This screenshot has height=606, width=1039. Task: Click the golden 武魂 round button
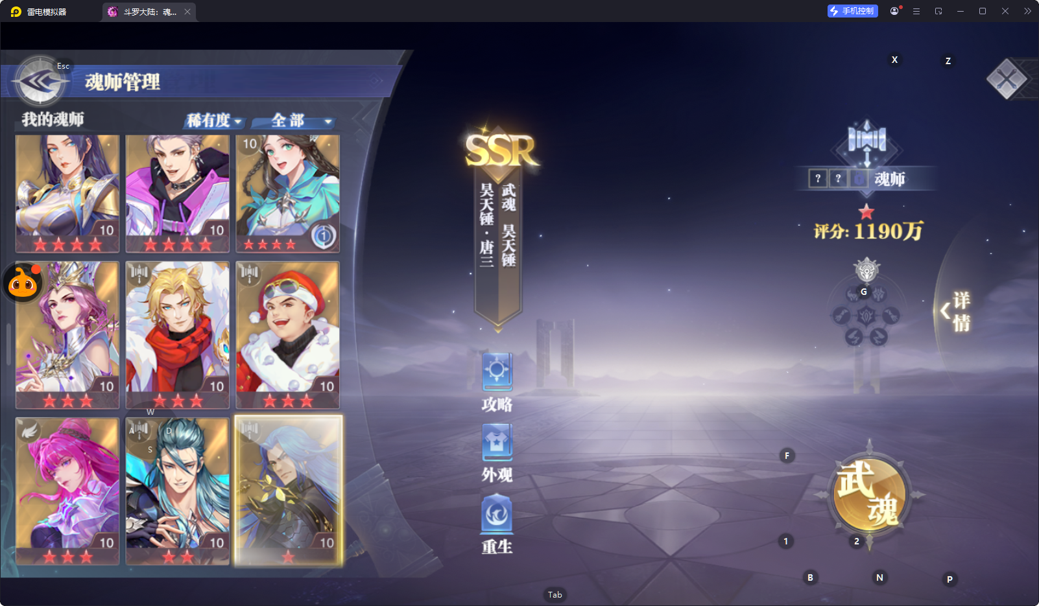tap(869, 494)
